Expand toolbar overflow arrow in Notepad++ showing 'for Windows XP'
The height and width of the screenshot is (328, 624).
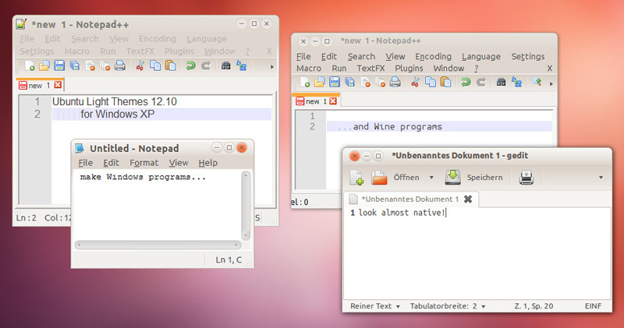click(272, 67)
